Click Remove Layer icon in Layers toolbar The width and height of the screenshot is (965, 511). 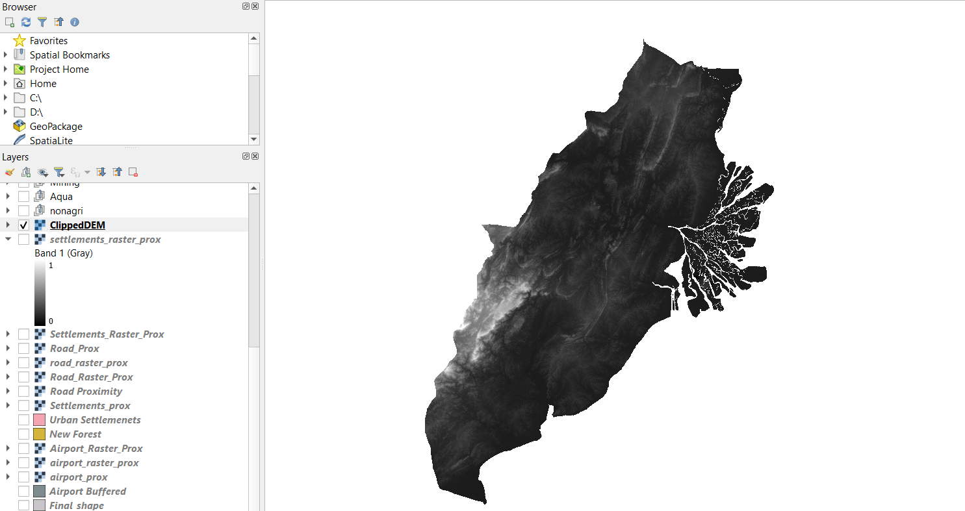tap(133, 172)
